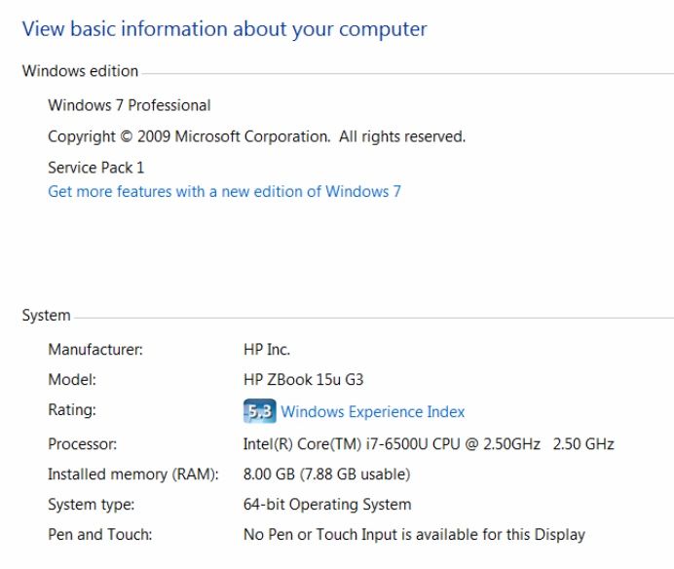Image resolution: width=674 pixels, height=569 pixels.
Task: Click the 'Manufacturer:' label
Action: click(x=95, y=349)
